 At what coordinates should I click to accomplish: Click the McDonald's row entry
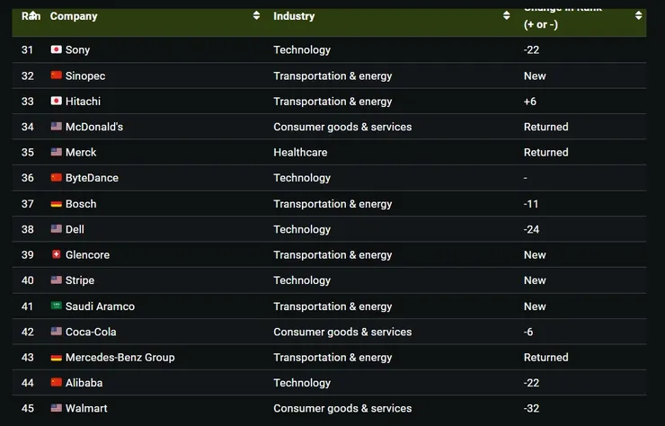point(329,127)
